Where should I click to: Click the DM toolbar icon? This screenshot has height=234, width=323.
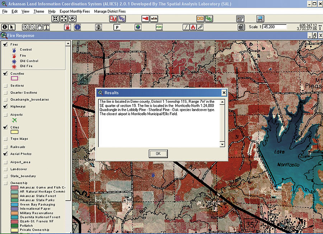point(113,19)
